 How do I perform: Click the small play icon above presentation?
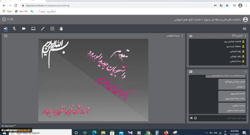(x=6, y=36)
